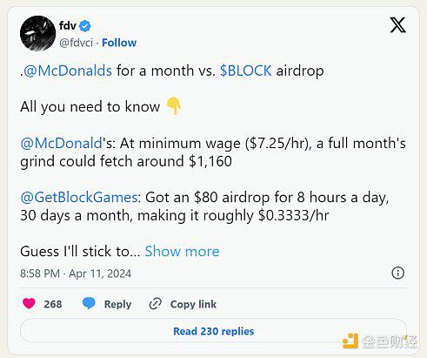Viewport: 427px width, 358px height.
Task: Click the pointing down emoji
Action: point(174,106)
